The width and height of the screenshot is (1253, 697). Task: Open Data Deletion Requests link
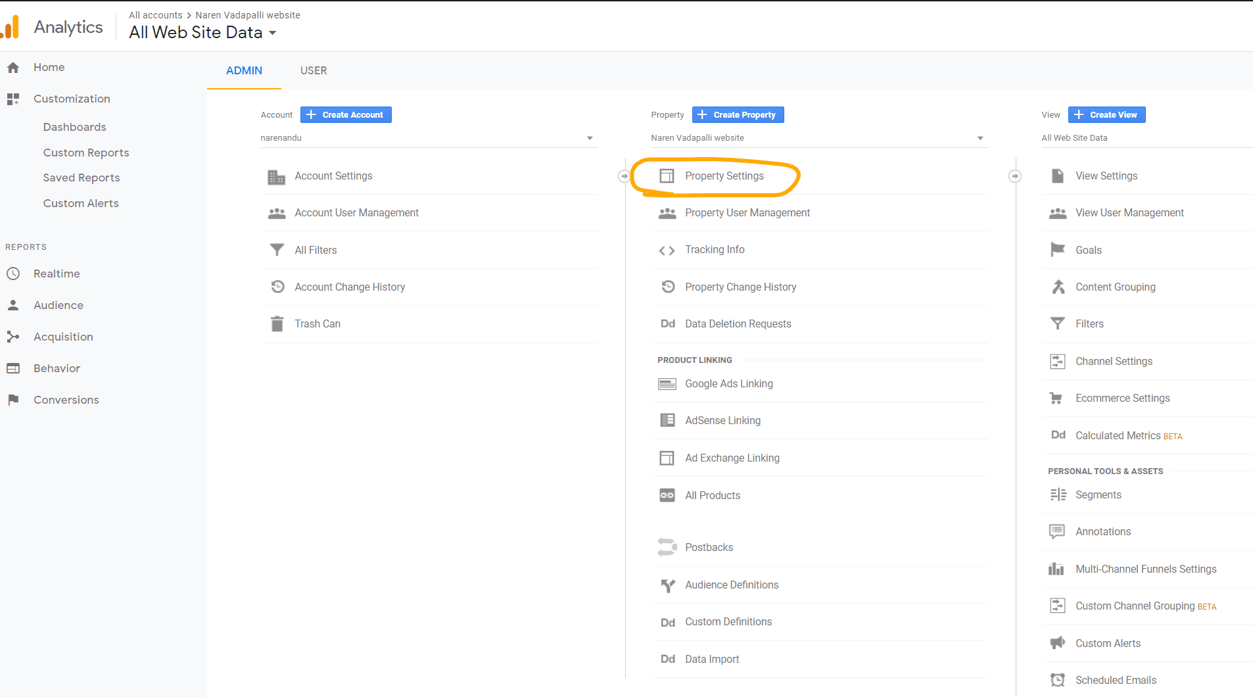tap(738, 324)
